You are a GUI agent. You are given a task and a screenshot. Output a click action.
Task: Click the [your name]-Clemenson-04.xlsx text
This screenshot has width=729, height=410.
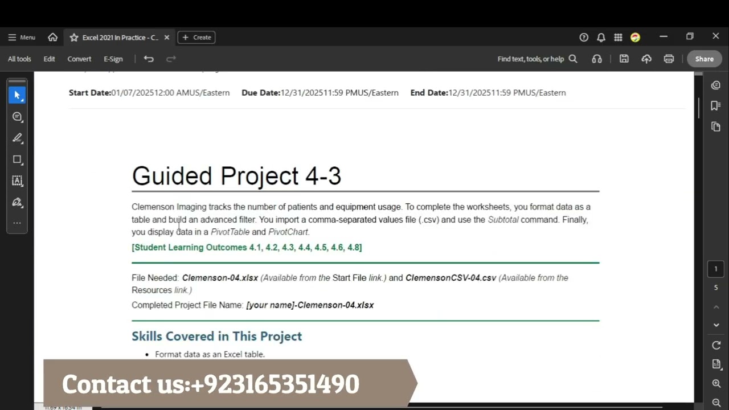(310, 305)
